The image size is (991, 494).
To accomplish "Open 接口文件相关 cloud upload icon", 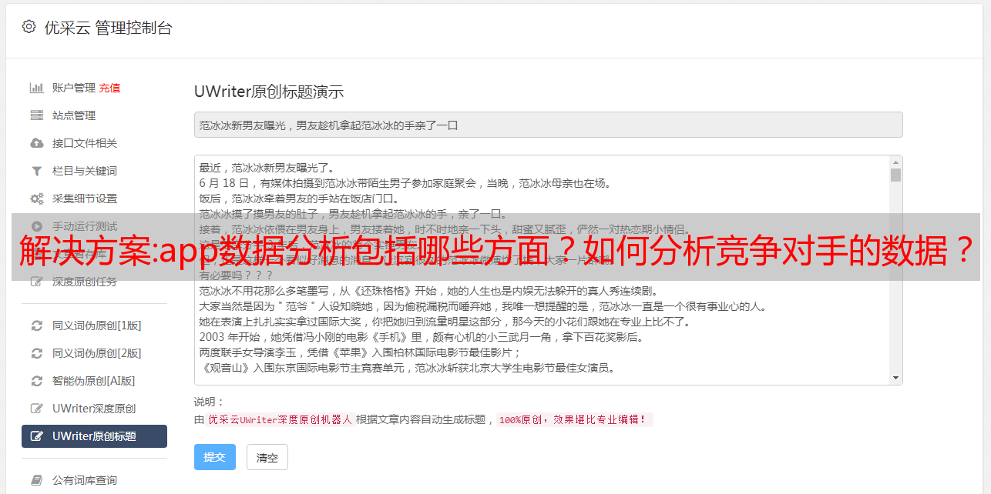I will (36, 143).
